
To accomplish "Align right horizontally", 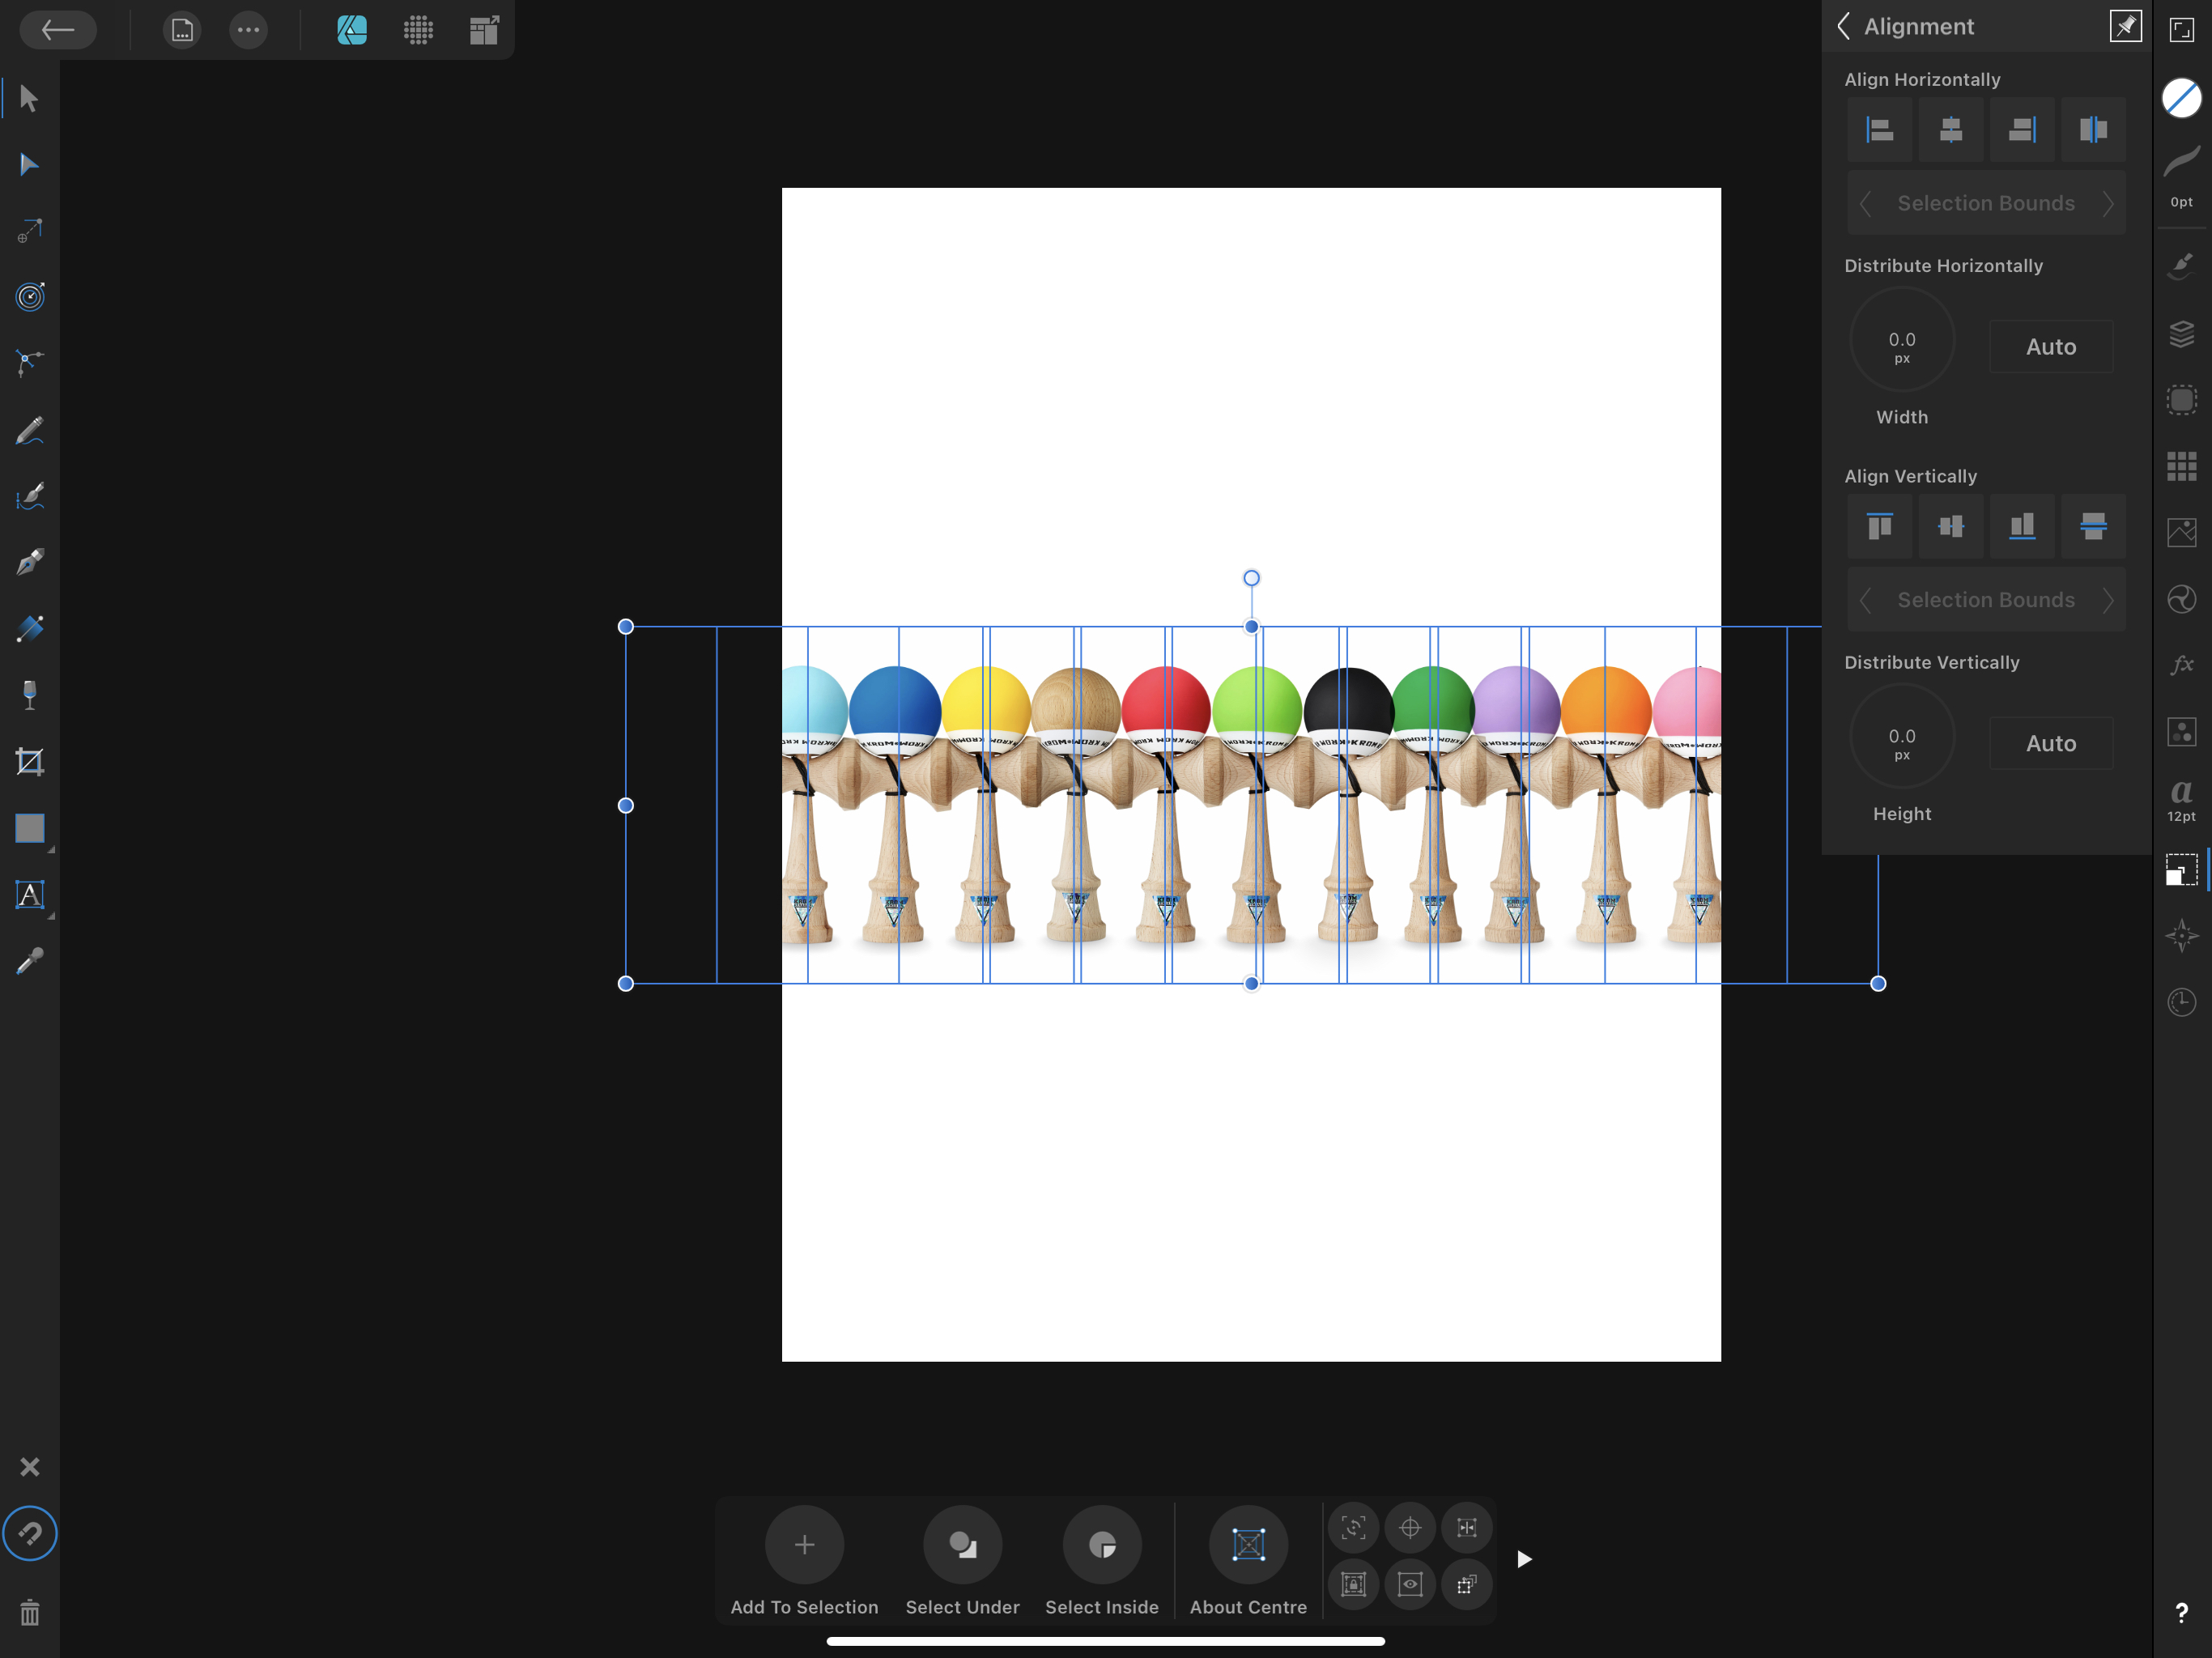I will point(2022,129).
